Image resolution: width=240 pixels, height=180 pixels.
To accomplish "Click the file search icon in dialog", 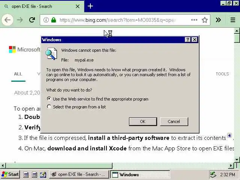I will click(x=51, y=54).
